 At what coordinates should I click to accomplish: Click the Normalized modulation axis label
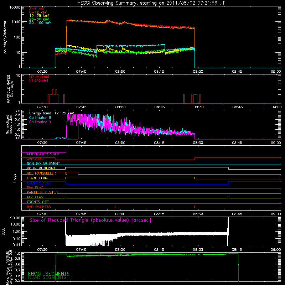9,124
